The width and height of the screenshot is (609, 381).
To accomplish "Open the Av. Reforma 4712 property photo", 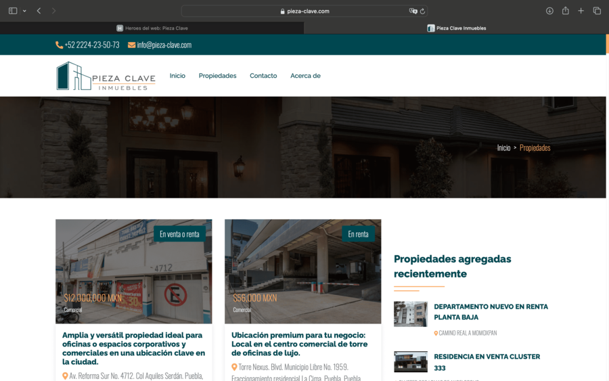I will pyautogui.click(x=133, y=271).
